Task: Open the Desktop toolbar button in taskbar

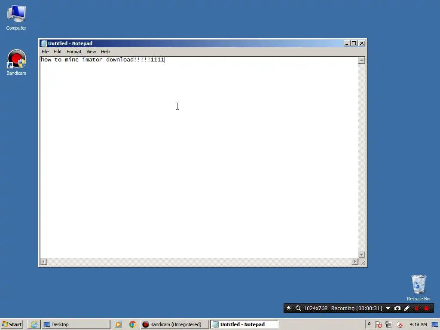Action: click(76, 324)
